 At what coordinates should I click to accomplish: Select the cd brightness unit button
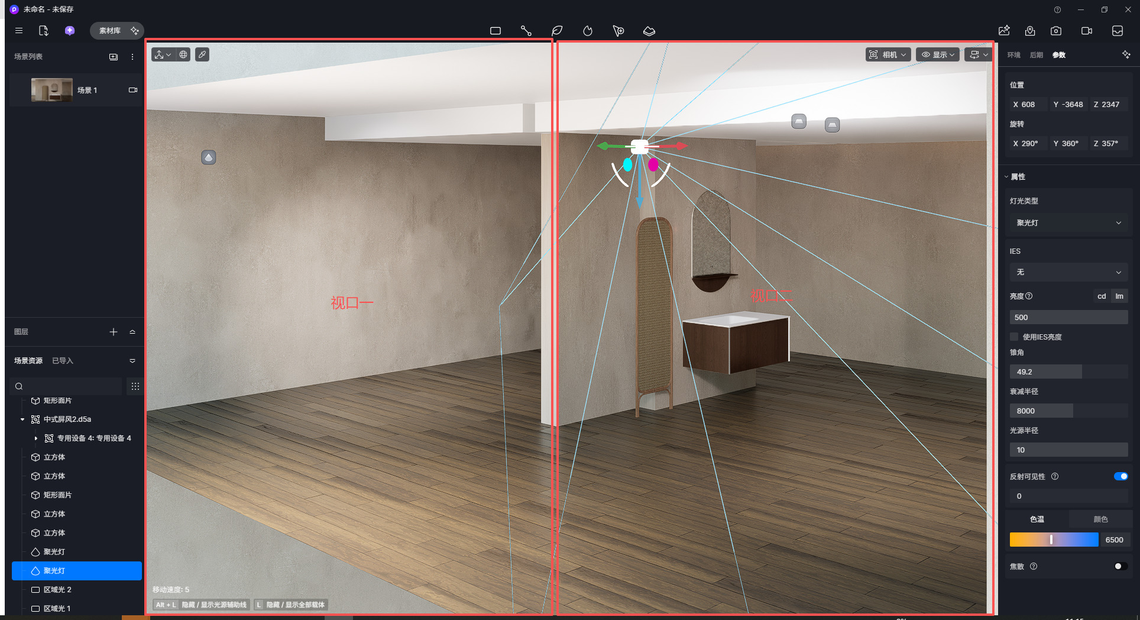point(1102,296)
